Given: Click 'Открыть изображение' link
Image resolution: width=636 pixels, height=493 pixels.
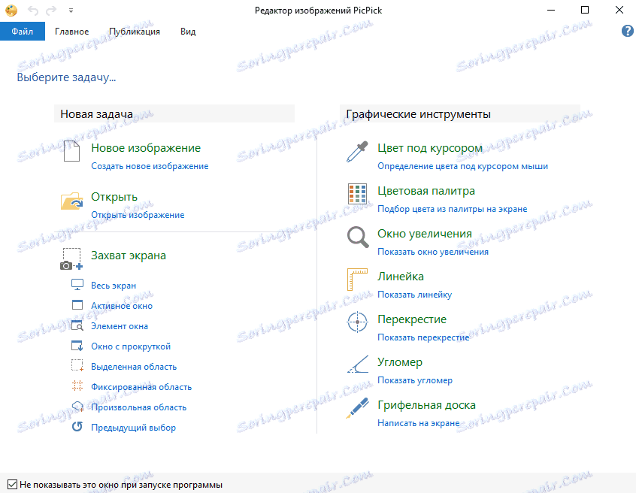Looking at the screenshot, I should pyautogui.click(x=138, y=215).
